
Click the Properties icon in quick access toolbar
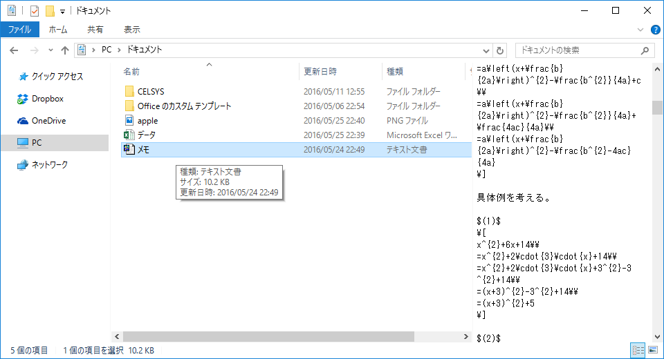(35, 11)
